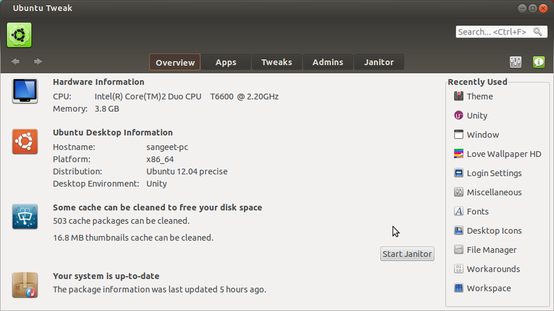Select the Miscellaneous entry text
Image resolution: width=554 pixels, height=311 pixels.
click(494, 193)
